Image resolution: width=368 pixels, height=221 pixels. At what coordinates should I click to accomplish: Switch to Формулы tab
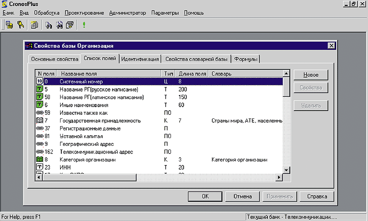(246, 59)
